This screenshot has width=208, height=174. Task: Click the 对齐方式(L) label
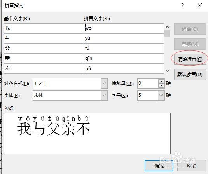[x=16, y=84]
